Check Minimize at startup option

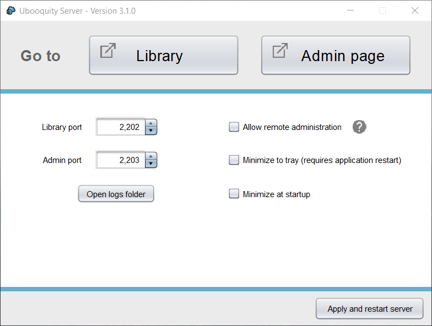click(234, 194)
